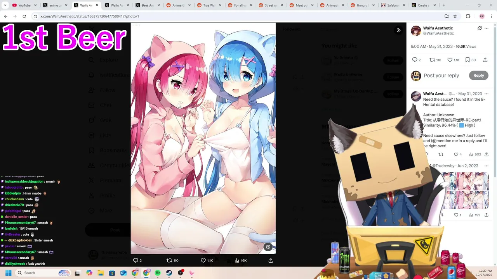
Task: Open the Chrome three-dot menu
Action: (x=491, y=16)
